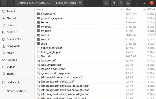Select the locked rootfs folder icon

(39, 35)
